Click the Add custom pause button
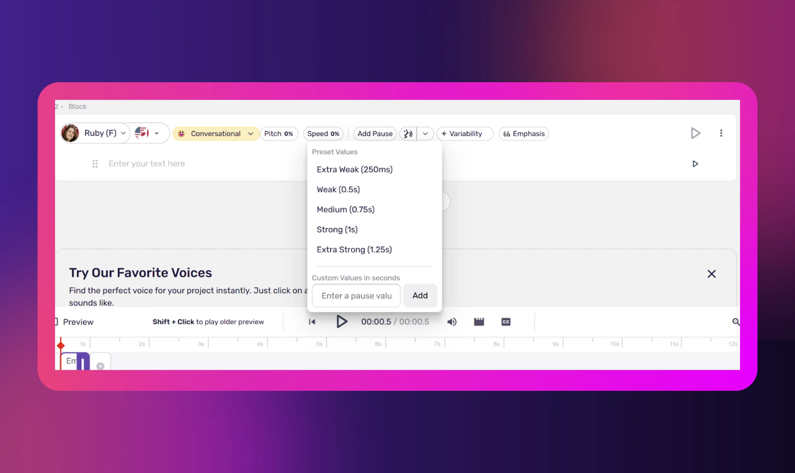Viewport: 795px width, 473px height. (420, 295)
